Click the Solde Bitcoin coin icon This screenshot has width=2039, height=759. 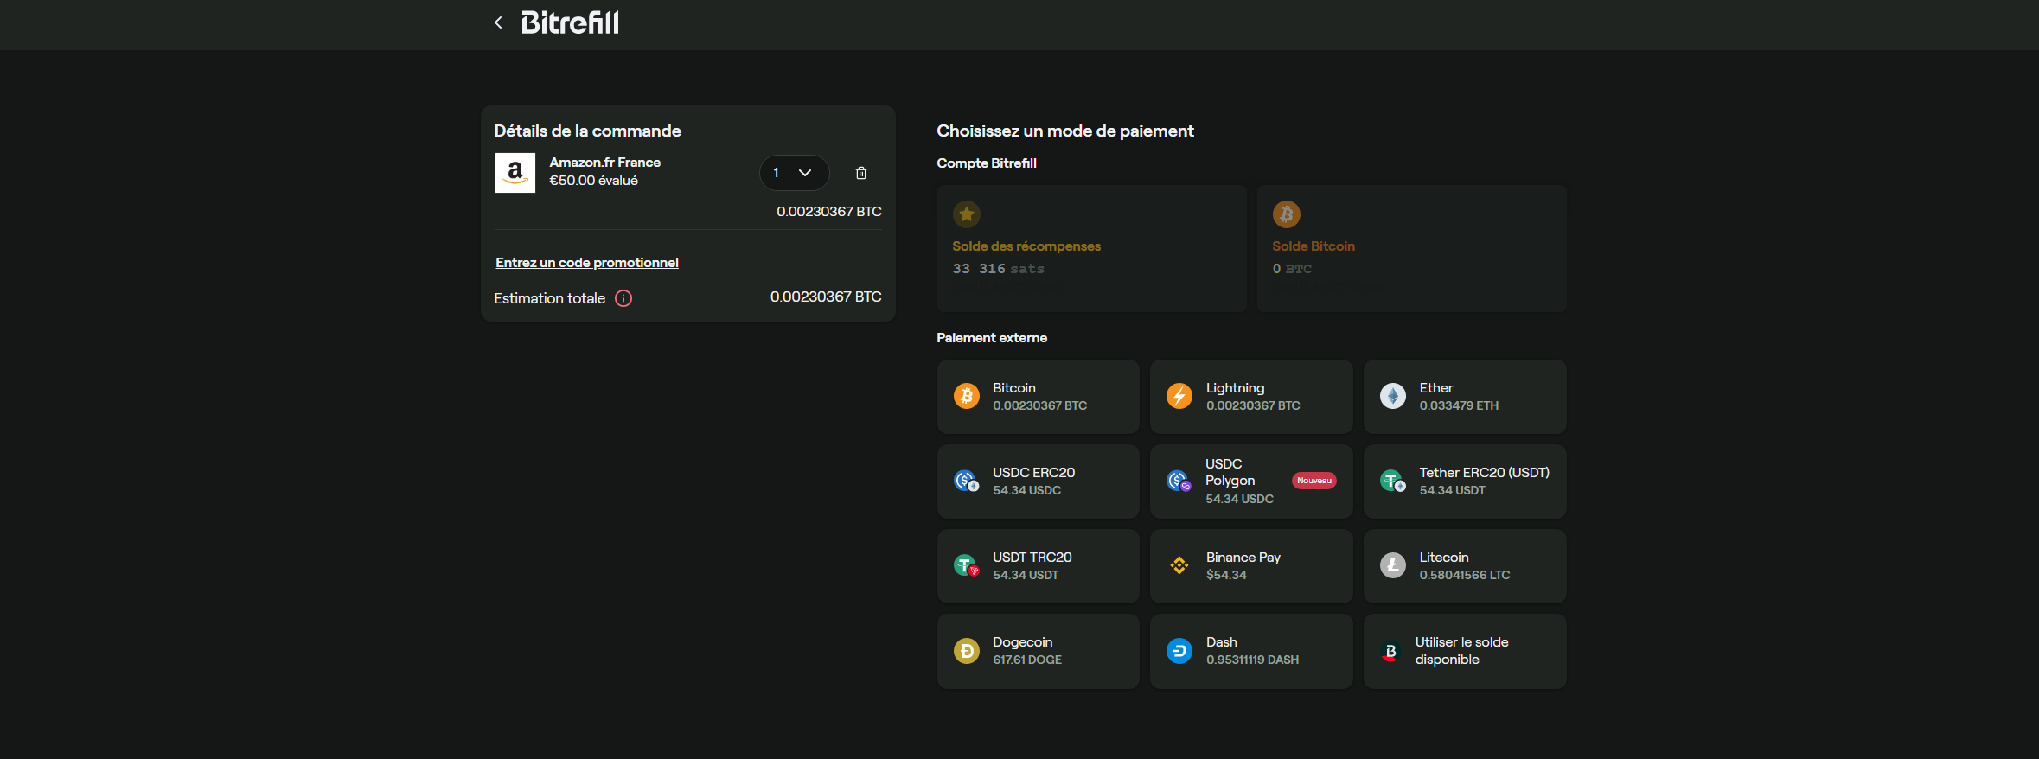1287,214
